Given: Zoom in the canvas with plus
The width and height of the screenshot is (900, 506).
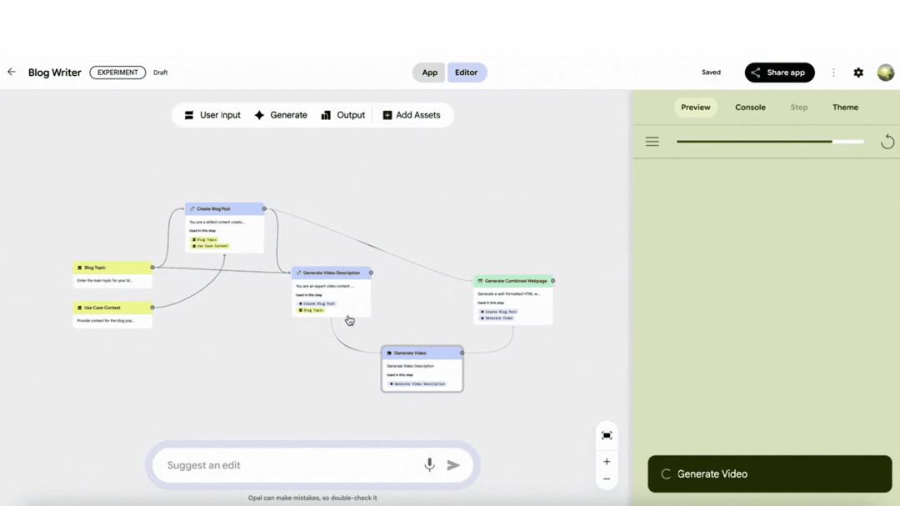Looking at the screenshot, I should click(607, 461).
